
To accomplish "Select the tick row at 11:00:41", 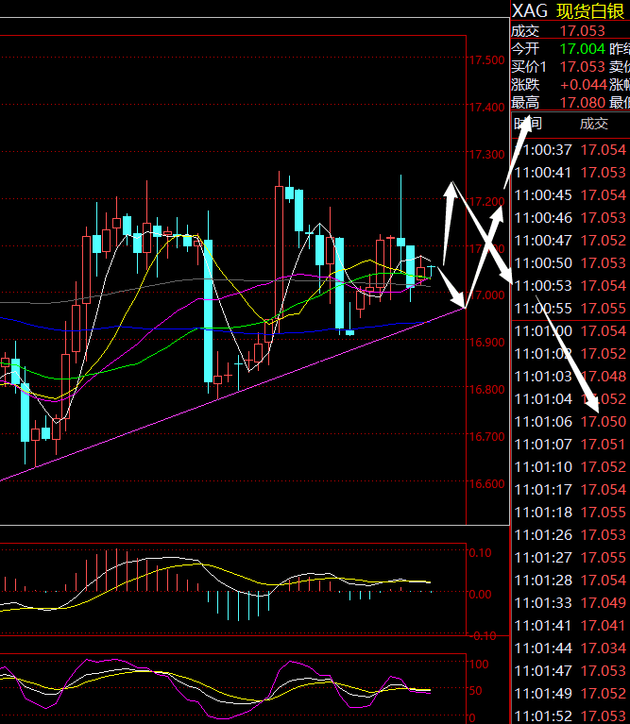I will [x=570, y=172].
